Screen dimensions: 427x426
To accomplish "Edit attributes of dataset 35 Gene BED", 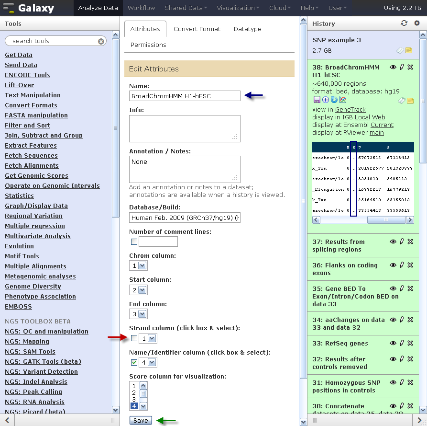I will click(x=402, y=288).
